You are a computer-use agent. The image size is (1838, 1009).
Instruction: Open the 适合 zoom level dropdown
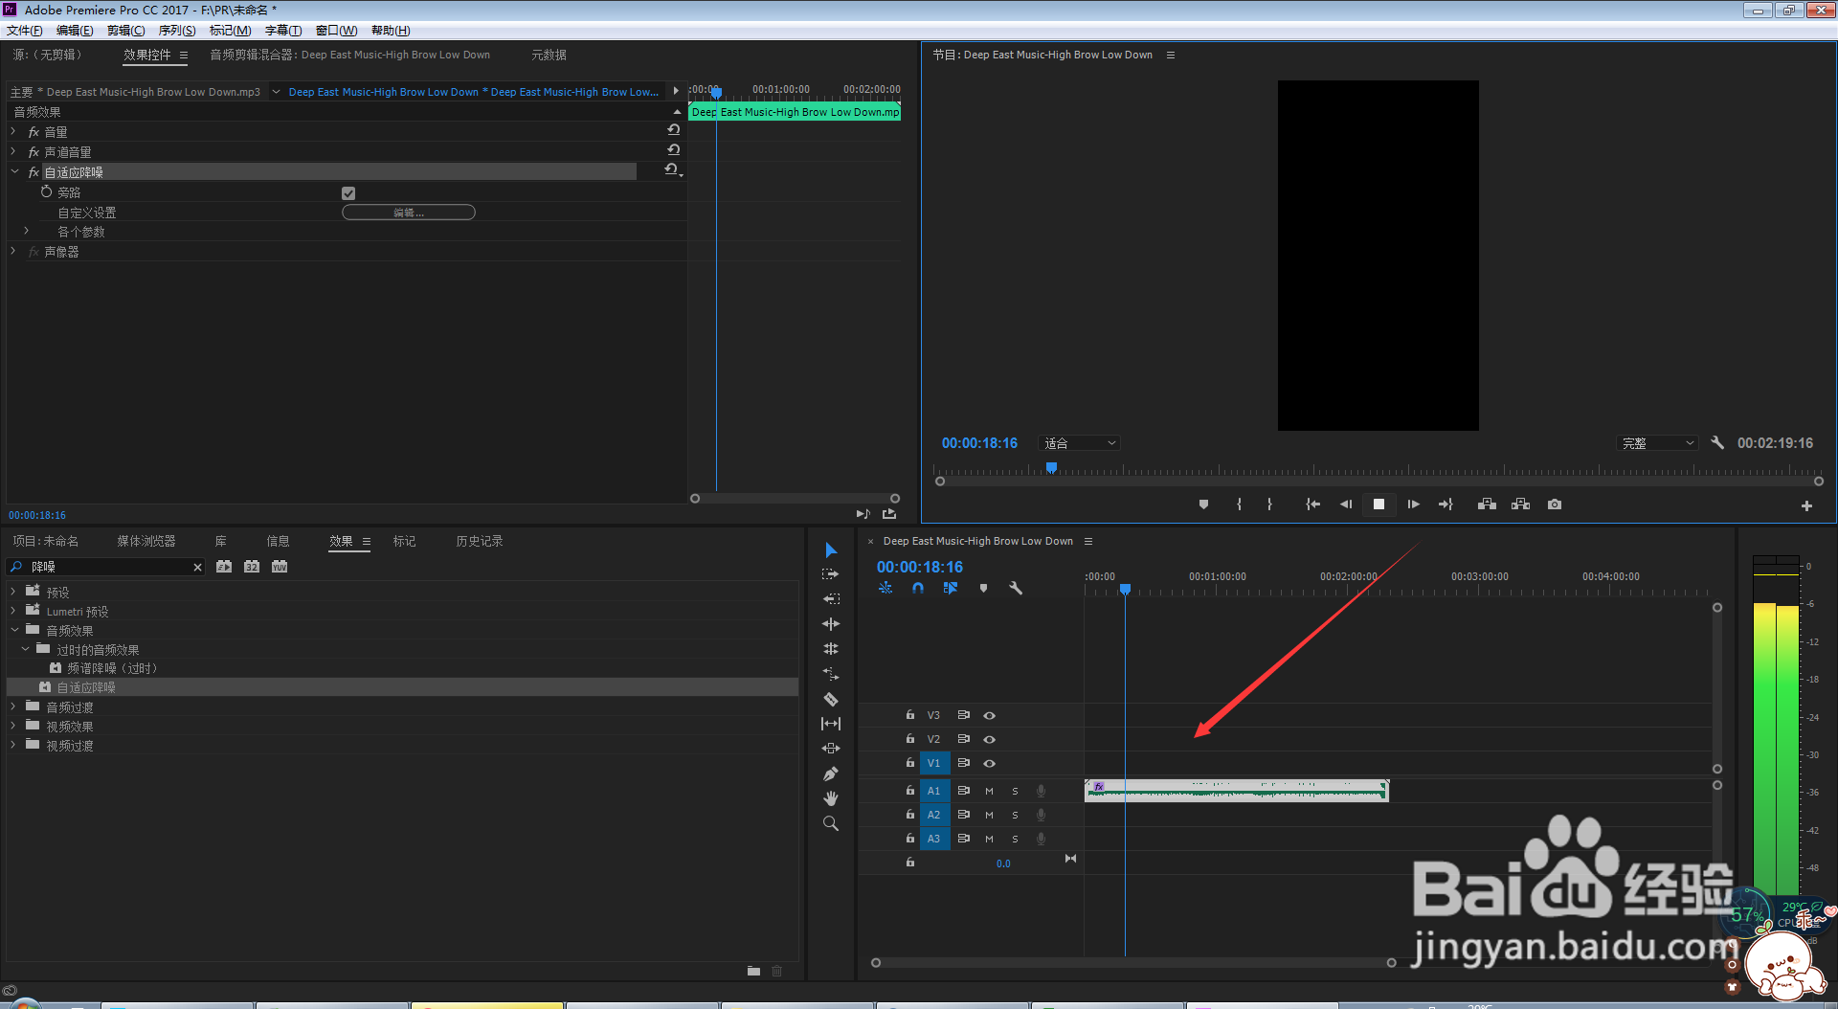1080,443
